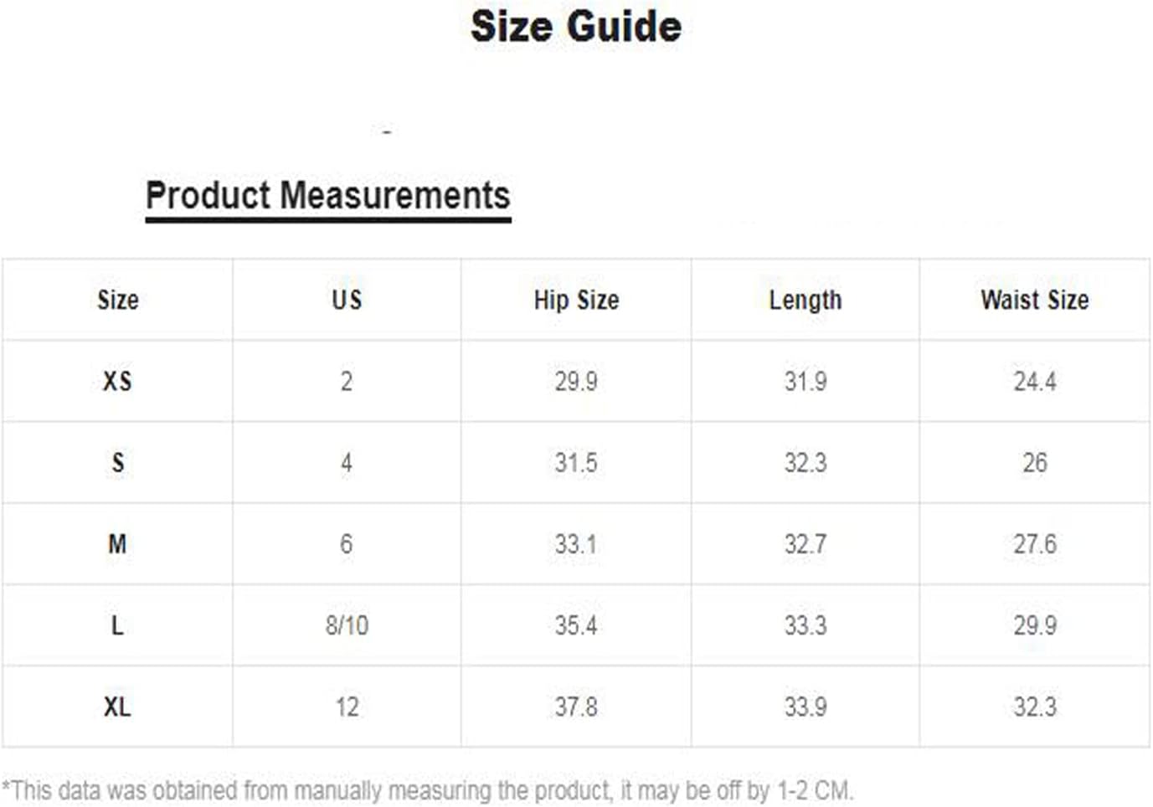The width and height of the screenshot is (1153, 807).
Task: Select the XS size row label
Action: (x=117, y=381)
